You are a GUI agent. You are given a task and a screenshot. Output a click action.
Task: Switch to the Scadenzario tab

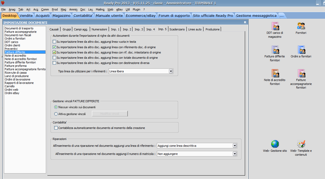[177, 29]
